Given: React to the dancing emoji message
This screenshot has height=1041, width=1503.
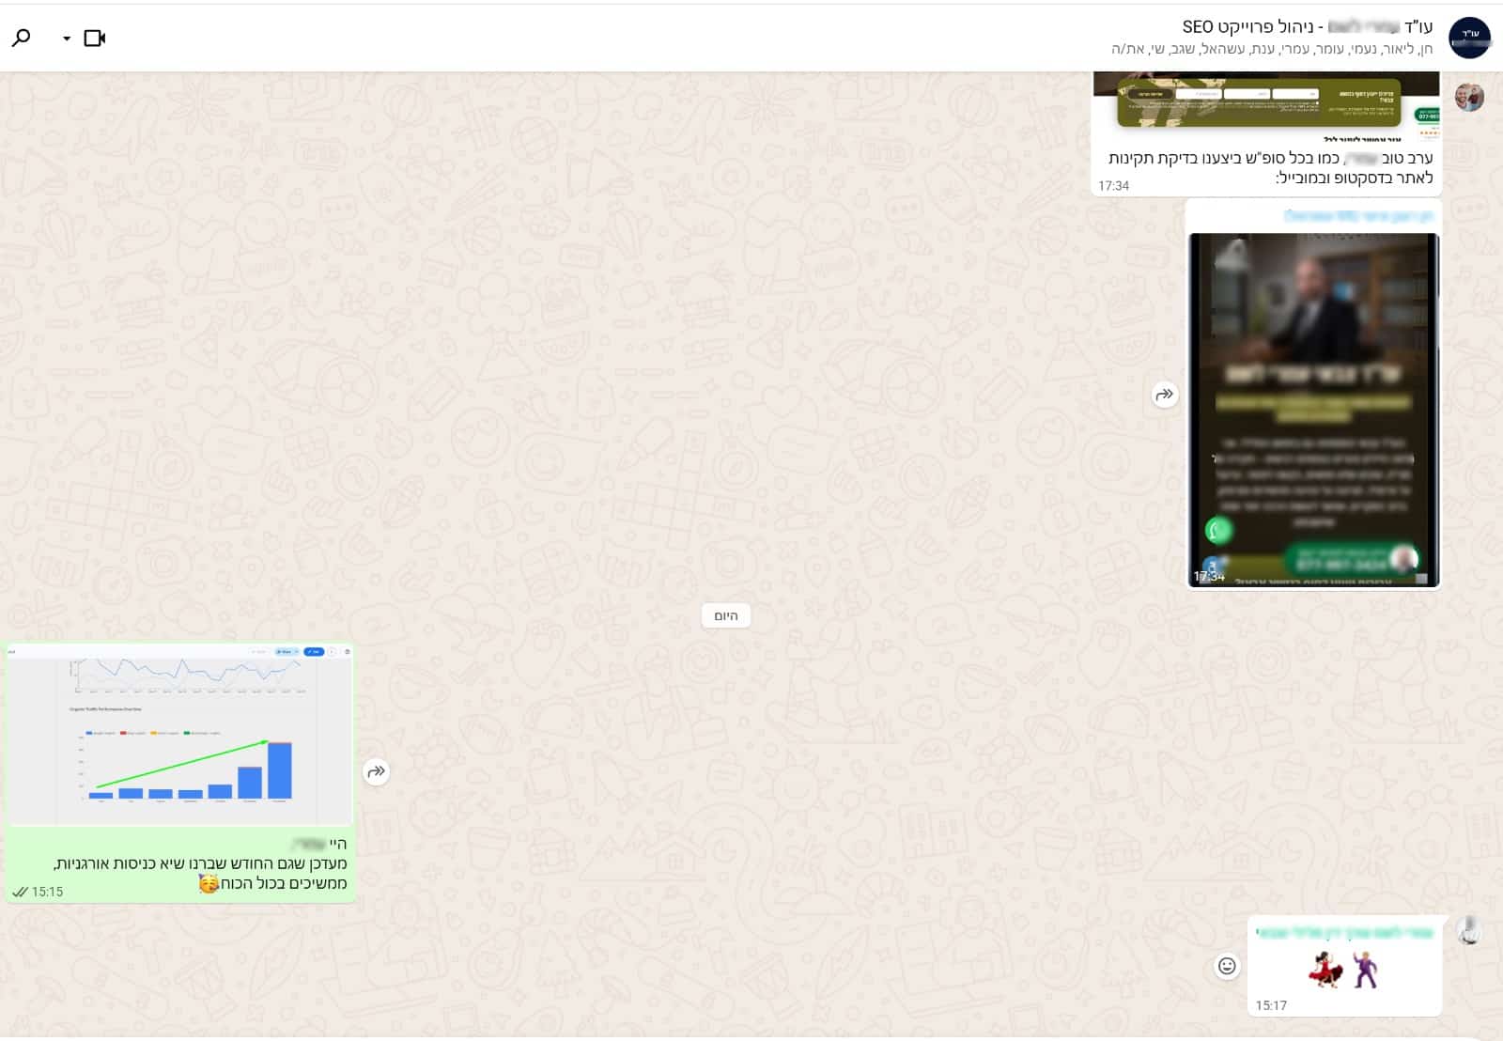Looking at the screenshot, I should (x=1227, y=966).
